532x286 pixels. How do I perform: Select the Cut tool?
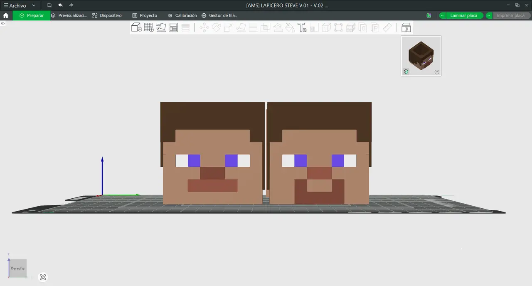(253, 27)
